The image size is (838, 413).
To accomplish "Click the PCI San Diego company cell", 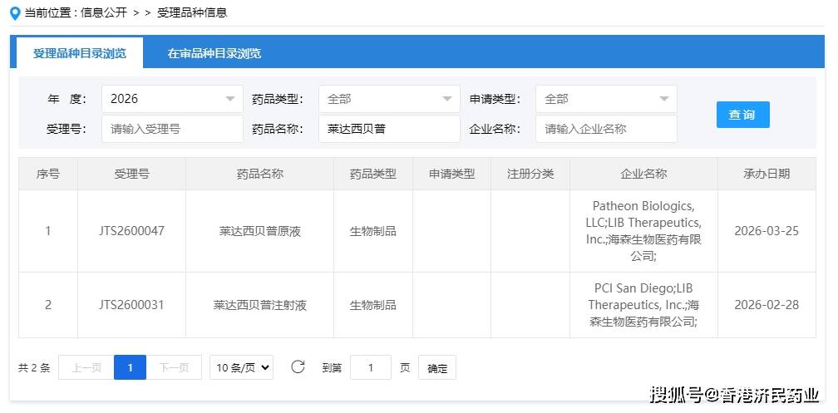I will click(x=643, y=305).
